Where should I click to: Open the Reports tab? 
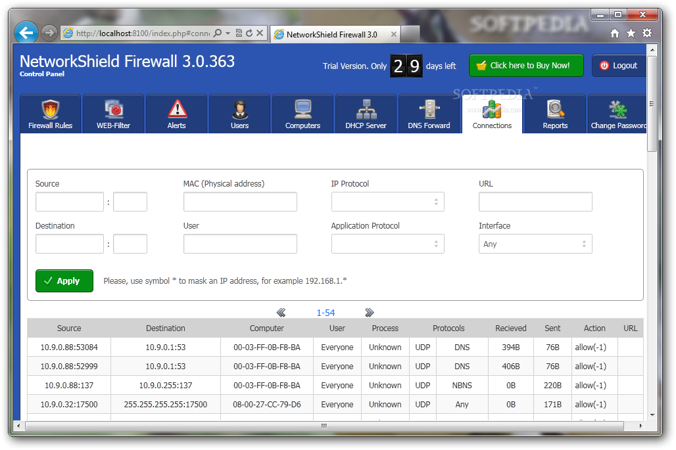555,114
